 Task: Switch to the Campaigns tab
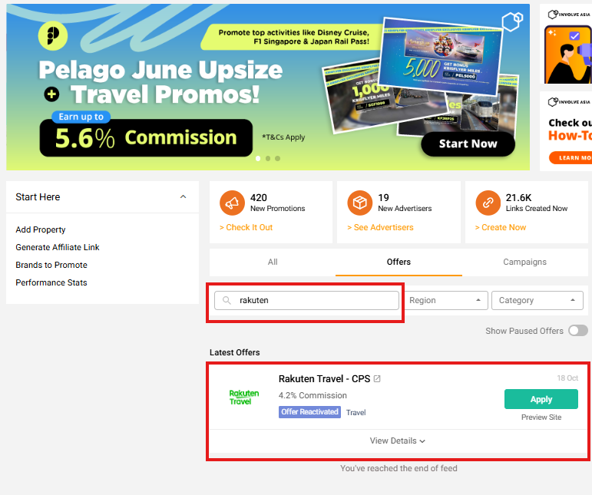524,262
